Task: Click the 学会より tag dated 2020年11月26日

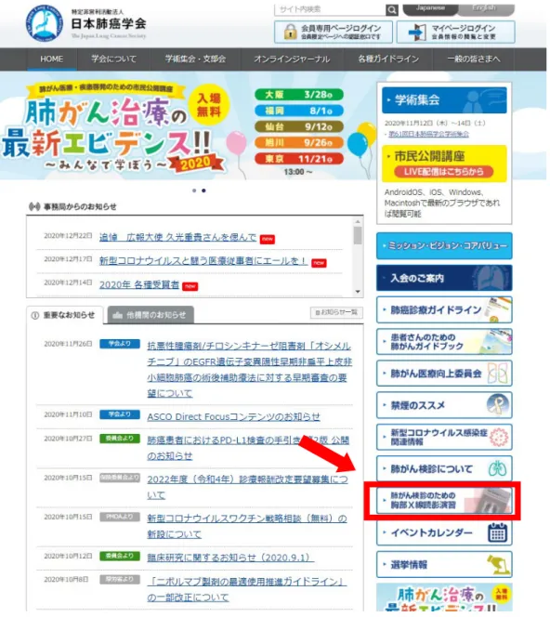Action: pos(120,344)
